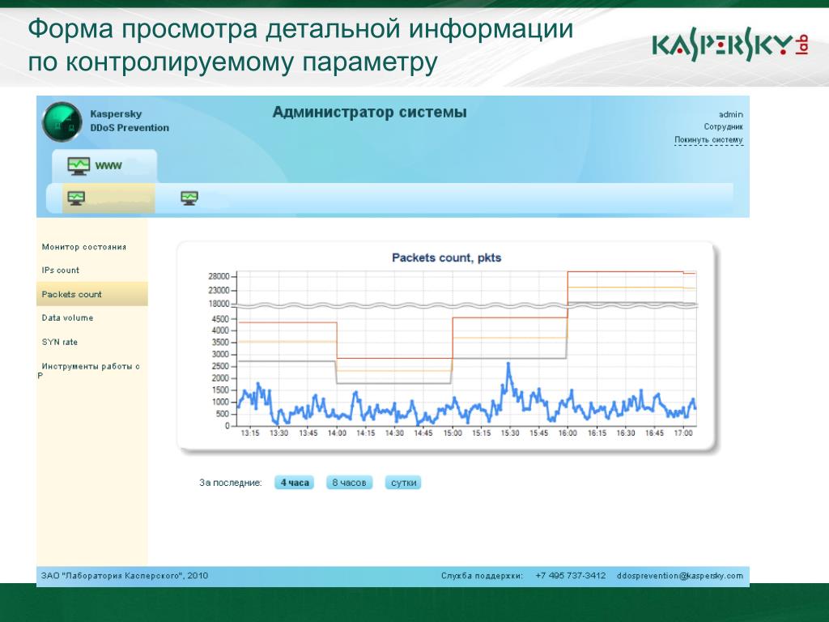Click the support phone +7 495 737-3412
Viewport: 829px width, 622px height.
point(571,576)
